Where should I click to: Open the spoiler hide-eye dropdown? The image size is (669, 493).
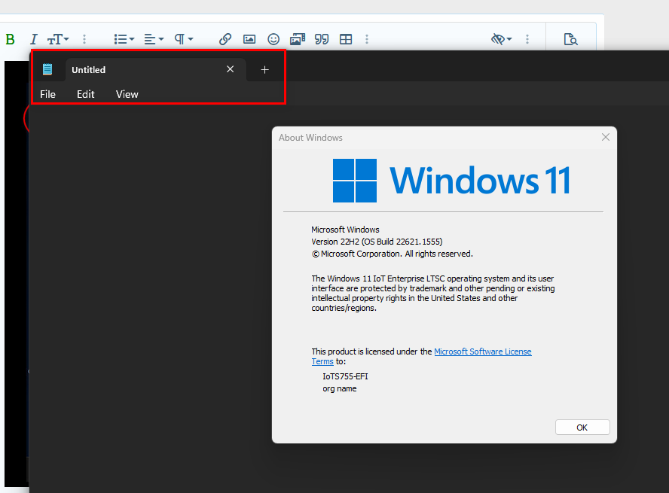pos(501,39)
